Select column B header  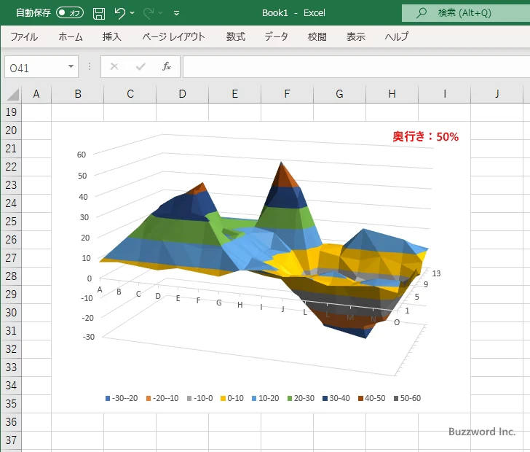point(78,94)
